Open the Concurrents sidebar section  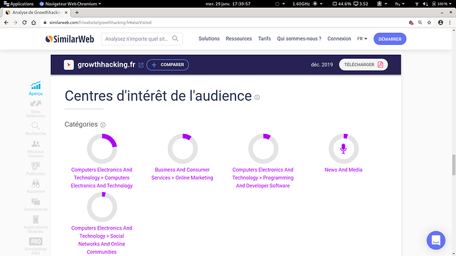coord(36,205)
